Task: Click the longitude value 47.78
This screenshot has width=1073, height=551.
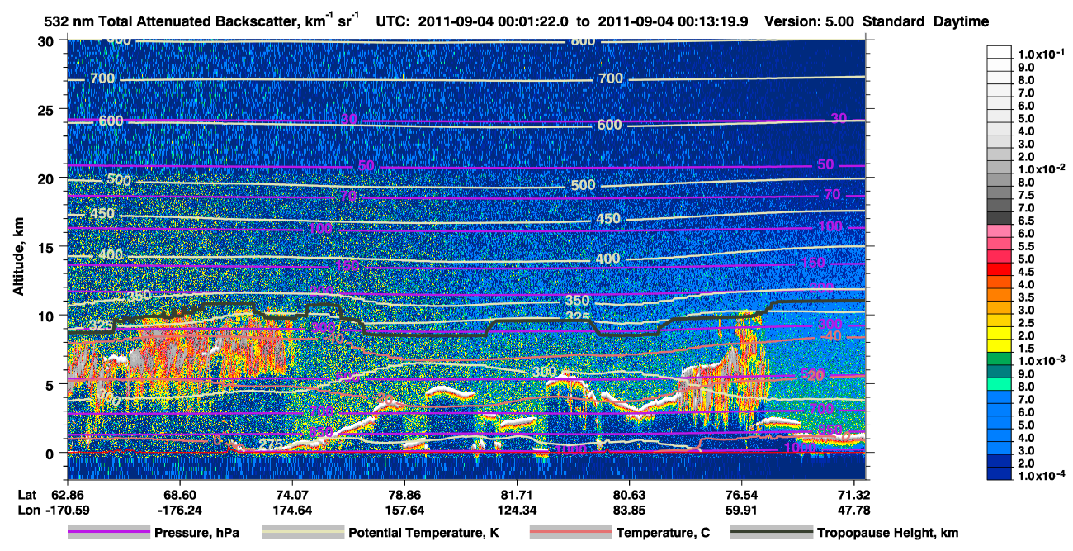Action: tap(855, 509)
